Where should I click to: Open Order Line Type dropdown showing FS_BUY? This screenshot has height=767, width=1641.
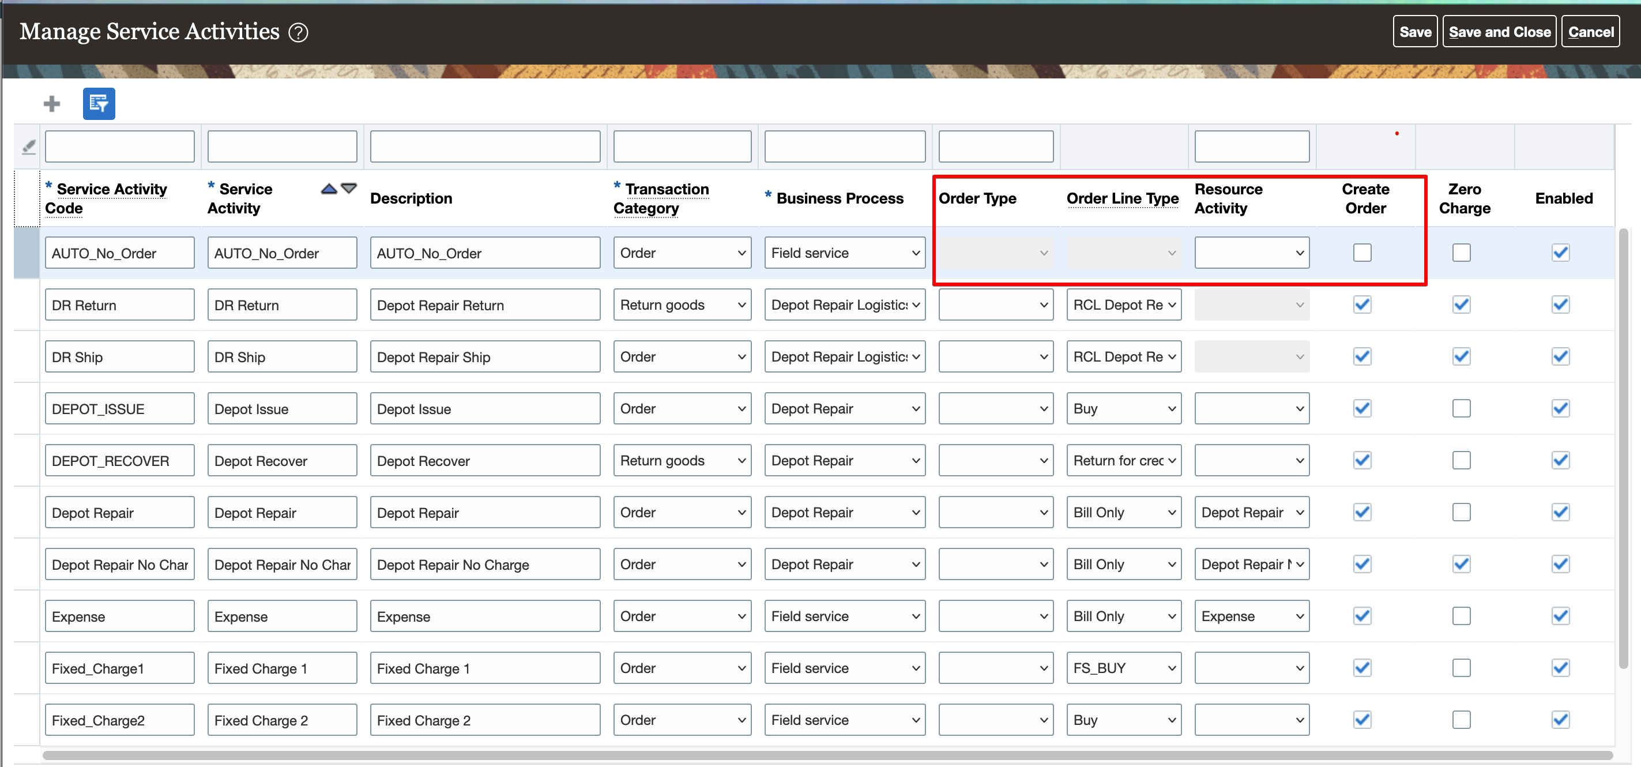[1123, 668]
